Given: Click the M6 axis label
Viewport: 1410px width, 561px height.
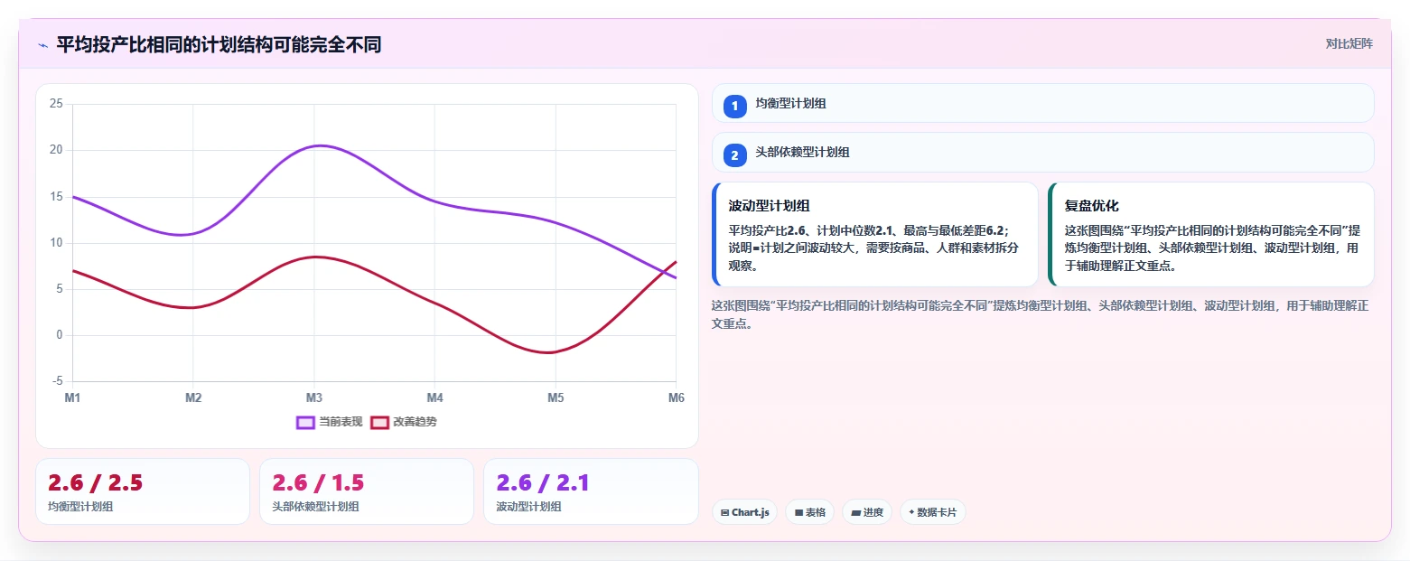Looking at the screenshot, I should (676, 397).
